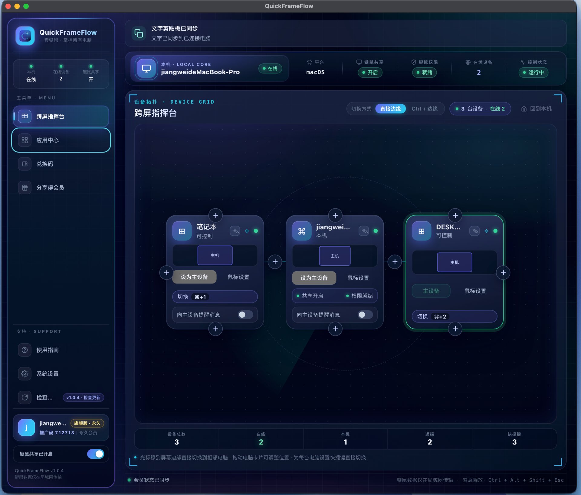Image resolution: width=581 pixels, height=495 pixels.
Task: Click the move icon on 笔记本 card
Action: (247, 231)
